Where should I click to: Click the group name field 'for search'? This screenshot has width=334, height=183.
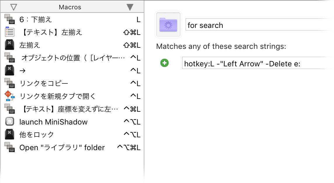coord(259,25)
